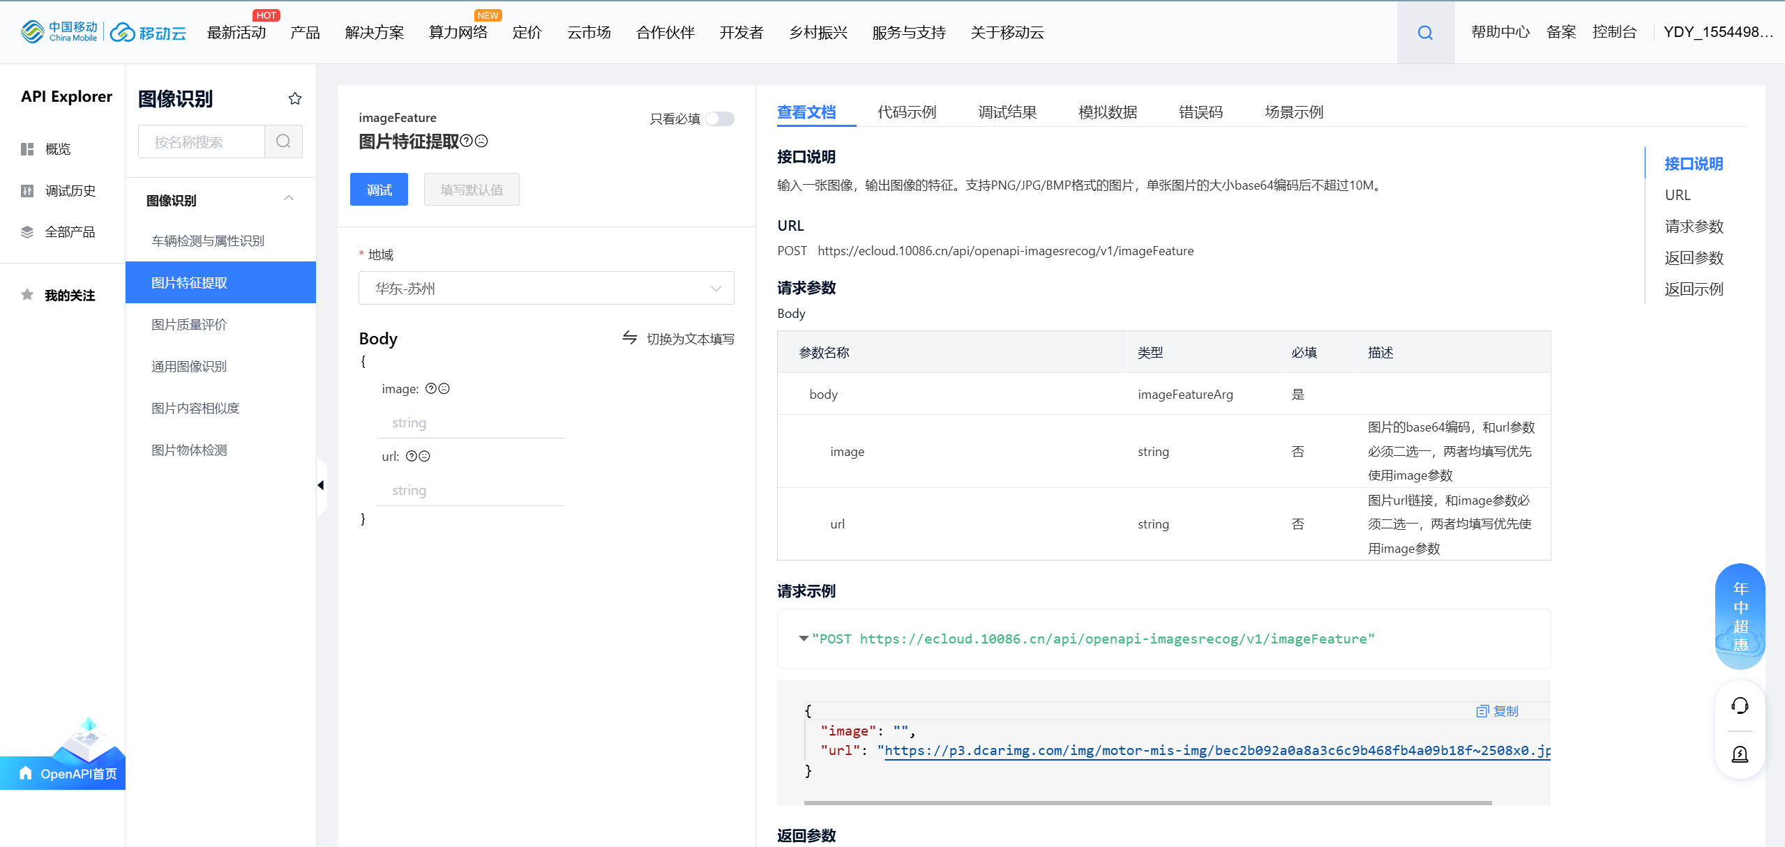Image resolution: width=1785 pixels, height=847 pixels.
Task: Select 图片质量评价 in the API list
Action: pyautogui.click(x=220, y=324)
